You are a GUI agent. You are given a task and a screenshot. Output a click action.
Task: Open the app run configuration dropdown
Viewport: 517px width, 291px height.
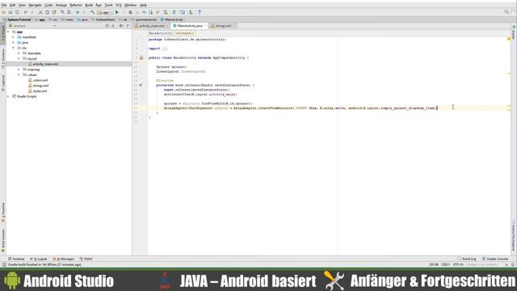point(105,12)
